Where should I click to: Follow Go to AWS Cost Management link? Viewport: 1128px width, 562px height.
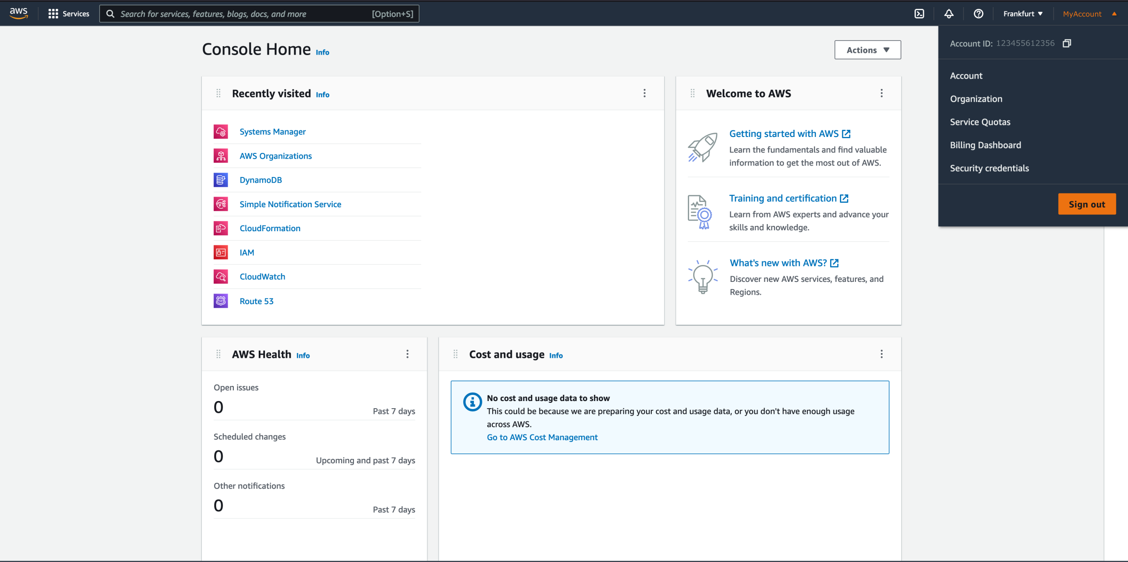coord(542,437)
